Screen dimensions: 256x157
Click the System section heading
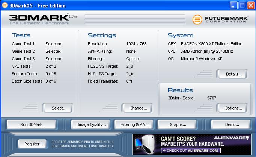point(181,35)
